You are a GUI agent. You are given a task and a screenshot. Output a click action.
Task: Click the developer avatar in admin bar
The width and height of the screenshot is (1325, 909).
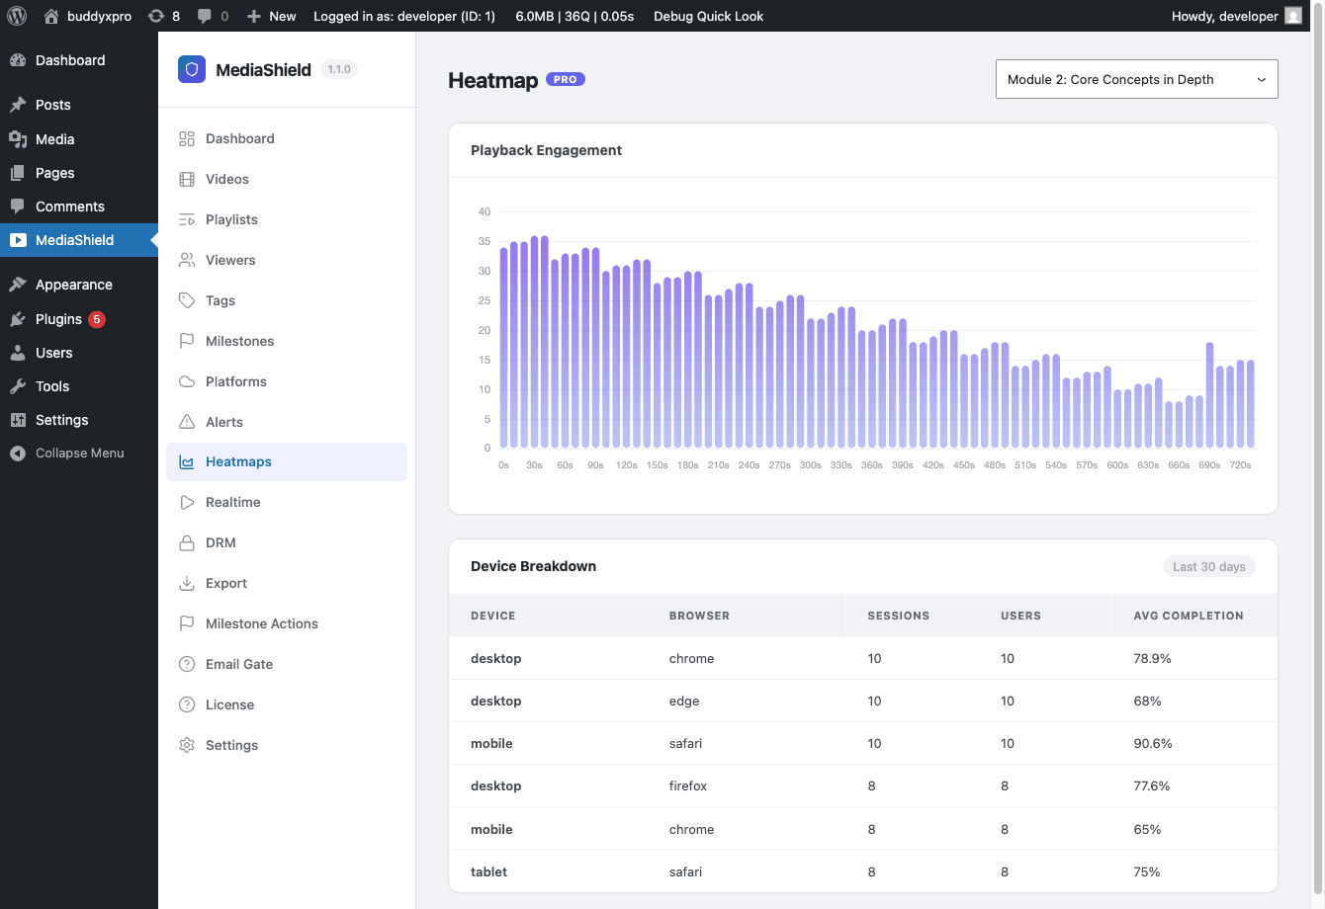pyautogui.click(x=1293, y=16)
